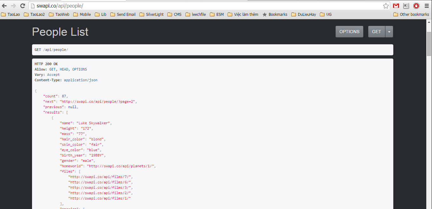The height and width of the screenshot is (209, 432).
Task: Open the CMS bookmark folder
Action: [175, 14]
